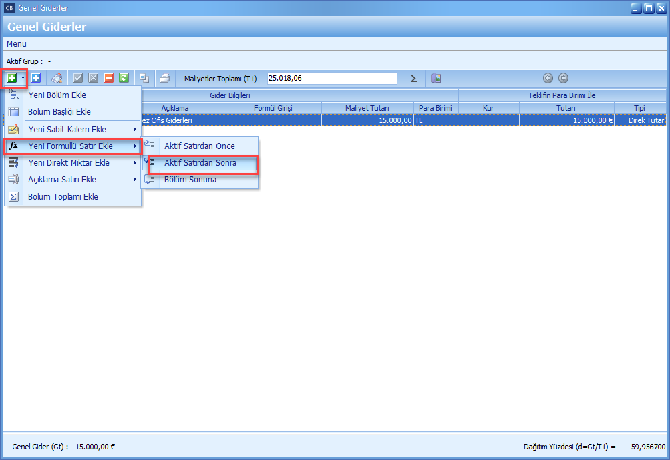This screenshot has height=460, width=670.
Task: Click the exit door icon
Action: click(x=436, y=78)
